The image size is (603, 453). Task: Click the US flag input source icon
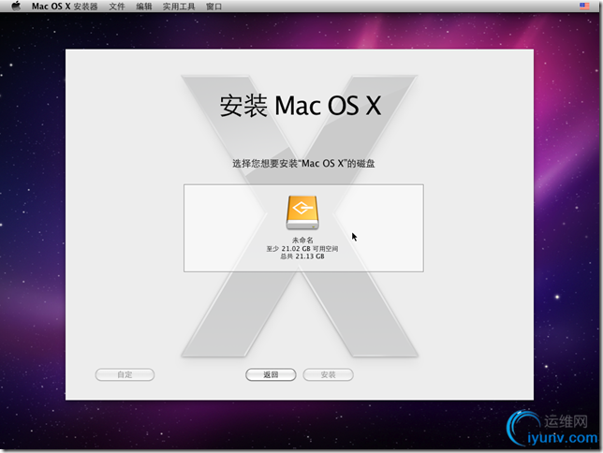click(x=584, y=6)
